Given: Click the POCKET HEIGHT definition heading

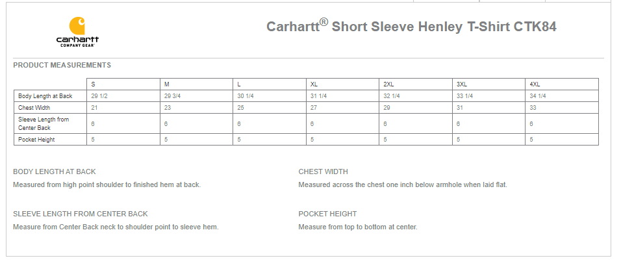Looking at the screenshot, I should (x=327, y=214).
